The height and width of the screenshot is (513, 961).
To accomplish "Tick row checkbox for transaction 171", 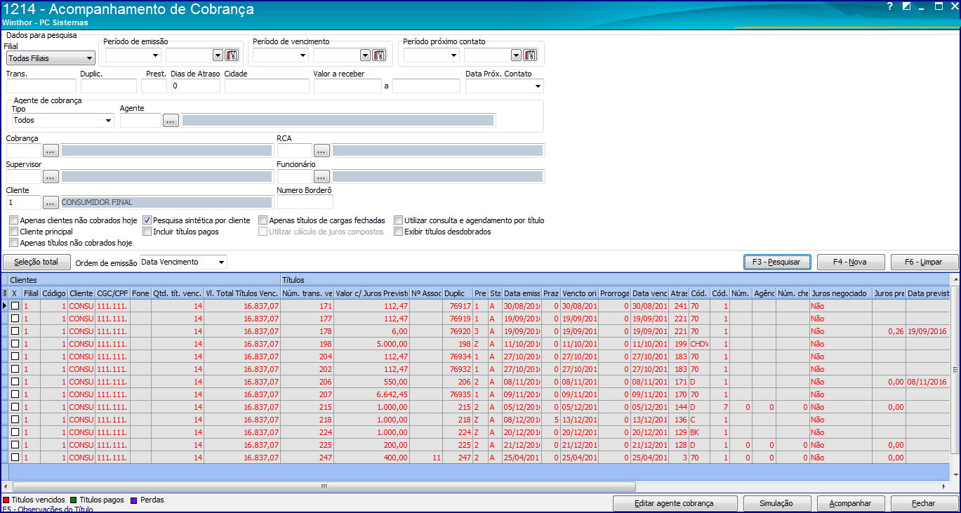I will [15, 306].
